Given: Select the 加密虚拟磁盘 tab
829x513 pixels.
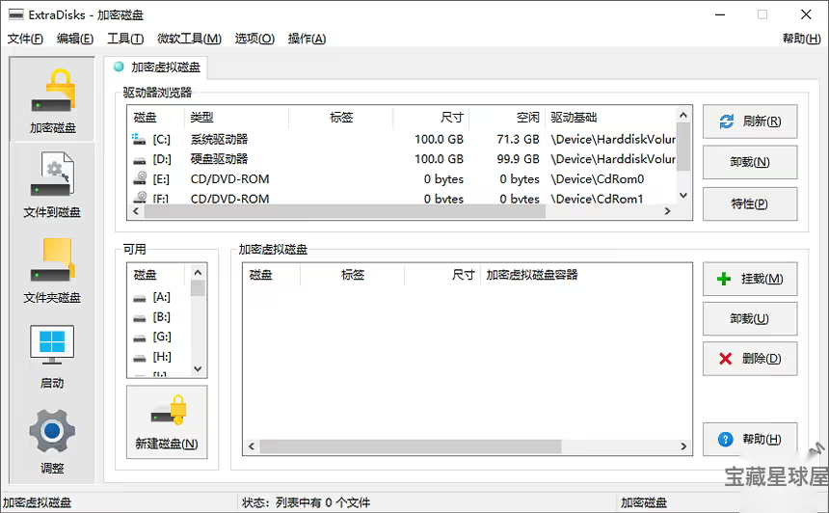Looking at the screenshot, I should point(156,67).
